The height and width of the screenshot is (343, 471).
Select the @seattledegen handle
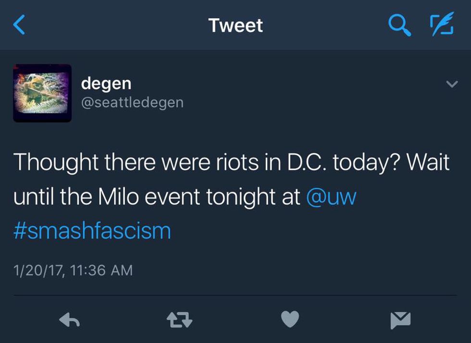(132, 102)
